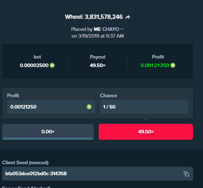203x188 pixels.
Task: Click the Payout heading in summary panel
Action: point(98,57)
